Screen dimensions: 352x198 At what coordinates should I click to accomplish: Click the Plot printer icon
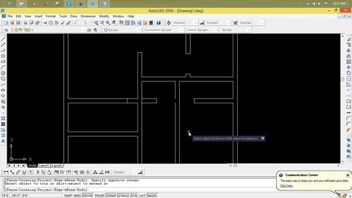(x=26, y=23)
